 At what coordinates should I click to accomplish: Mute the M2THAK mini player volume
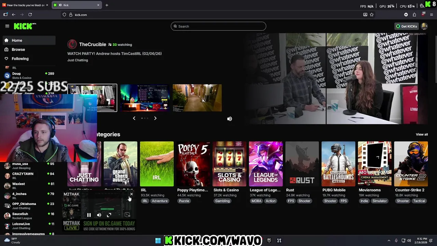tap(99, 215)
